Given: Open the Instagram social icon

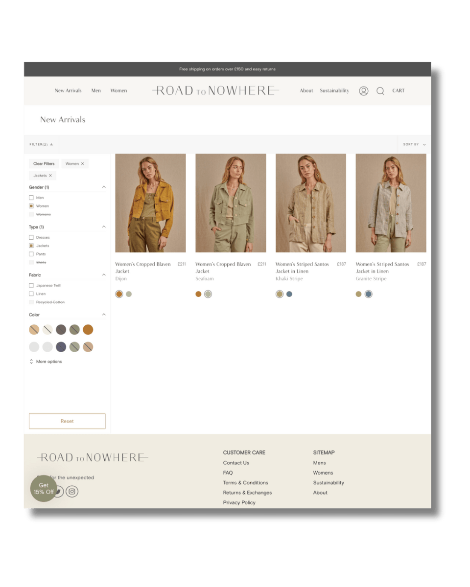Looking at the screenshot, I should pyautogui.click(x=72, y=492).
